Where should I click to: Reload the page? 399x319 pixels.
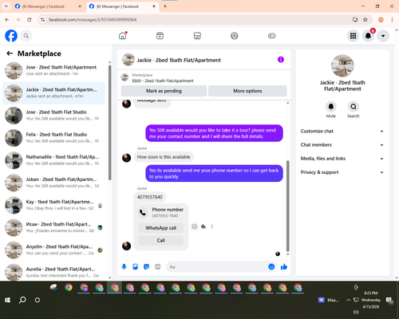click(30, 20)
